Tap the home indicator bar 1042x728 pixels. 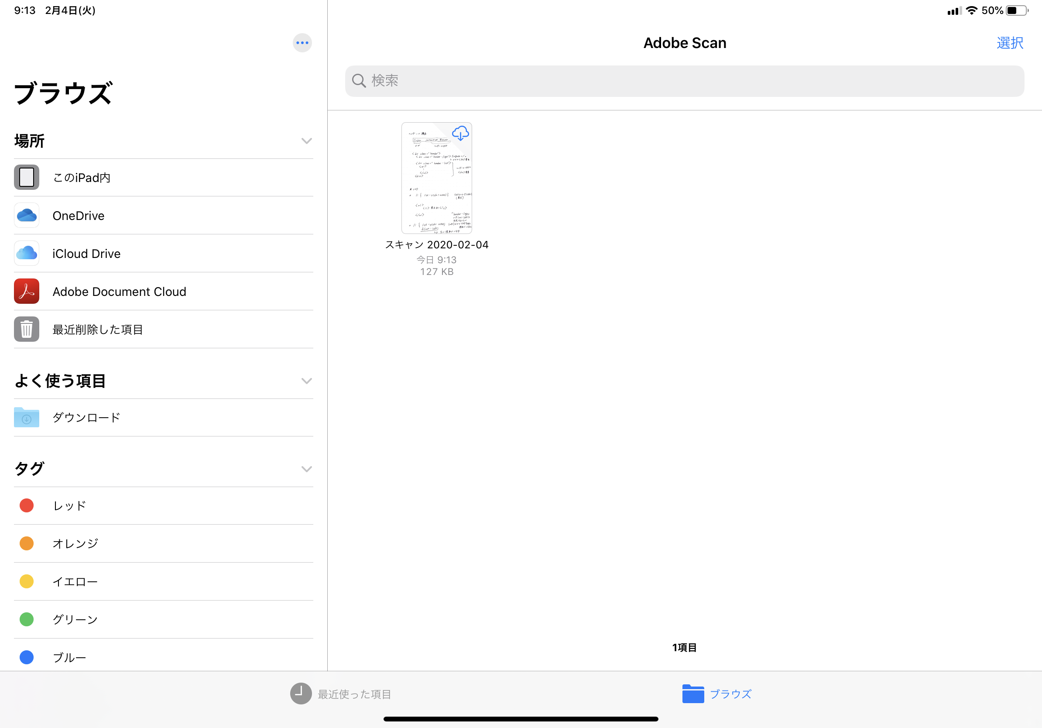click(x=521, y=719)
